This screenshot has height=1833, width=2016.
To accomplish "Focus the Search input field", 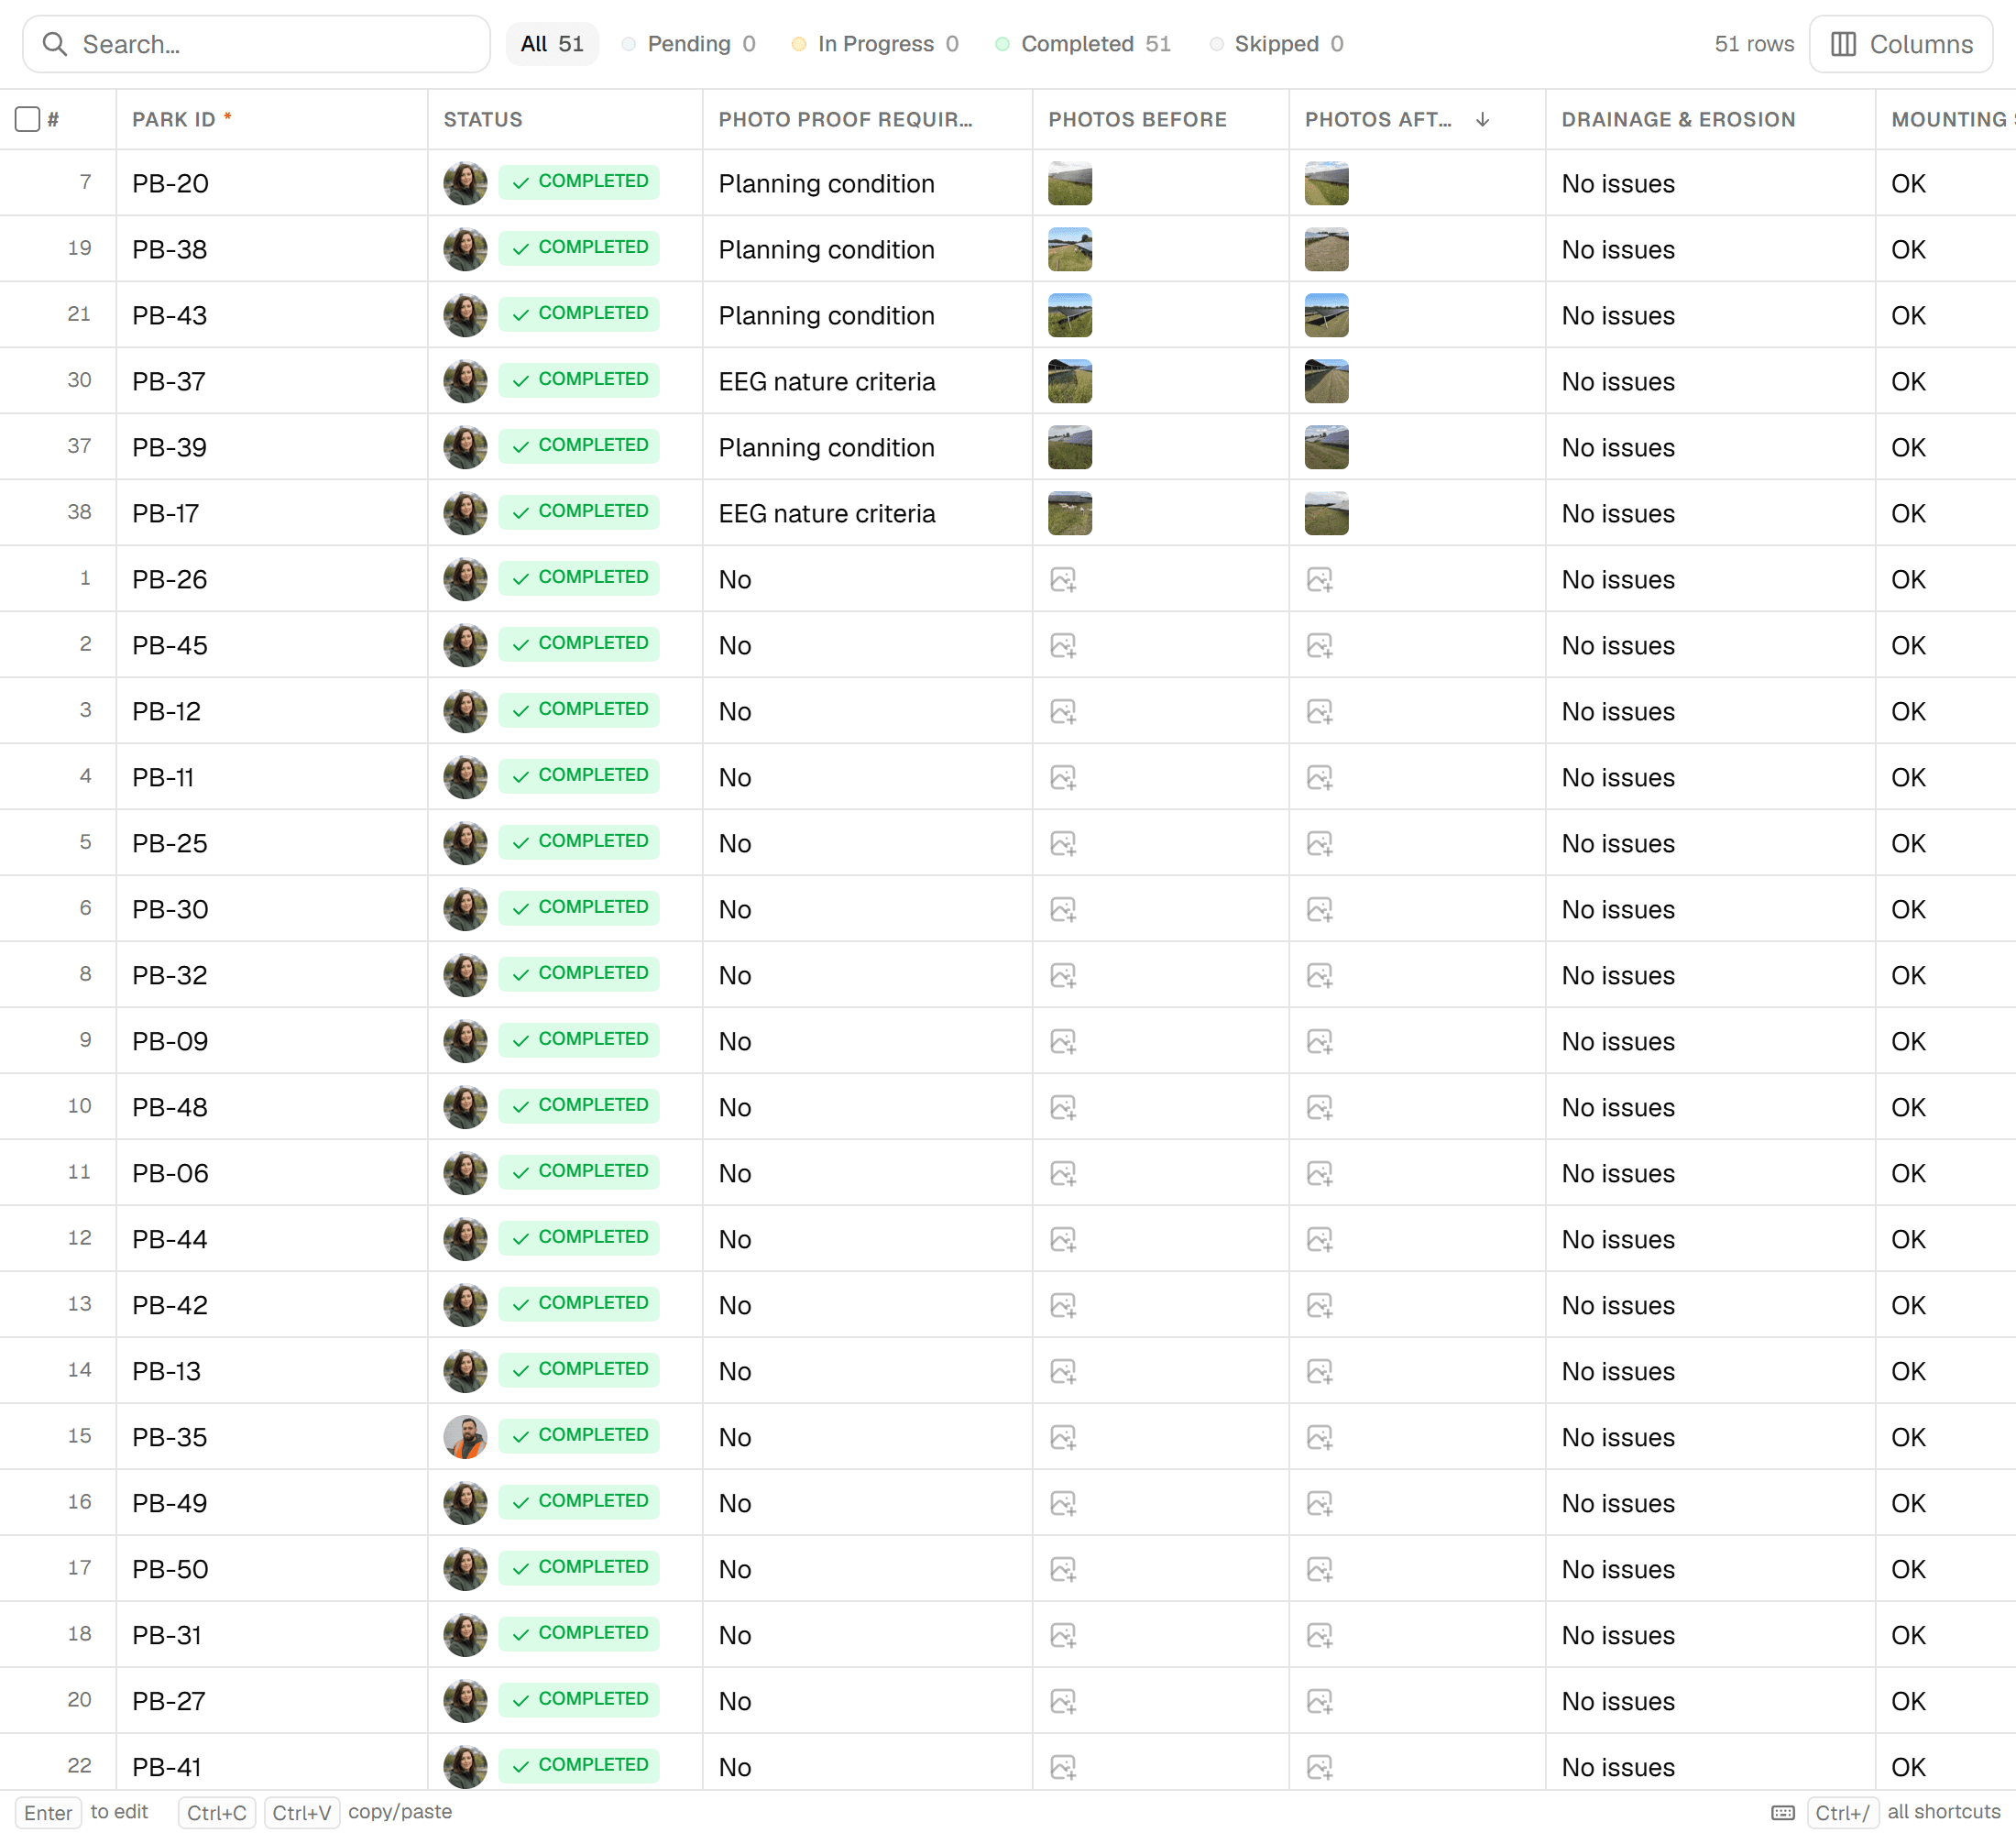I will click(256, 44).
